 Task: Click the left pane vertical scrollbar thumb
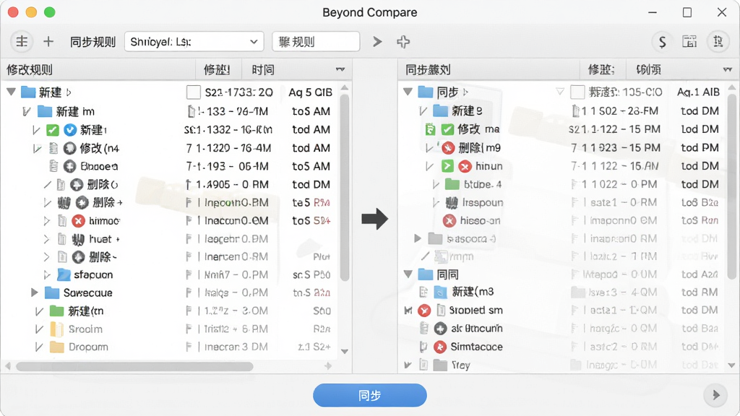(345, 188)
